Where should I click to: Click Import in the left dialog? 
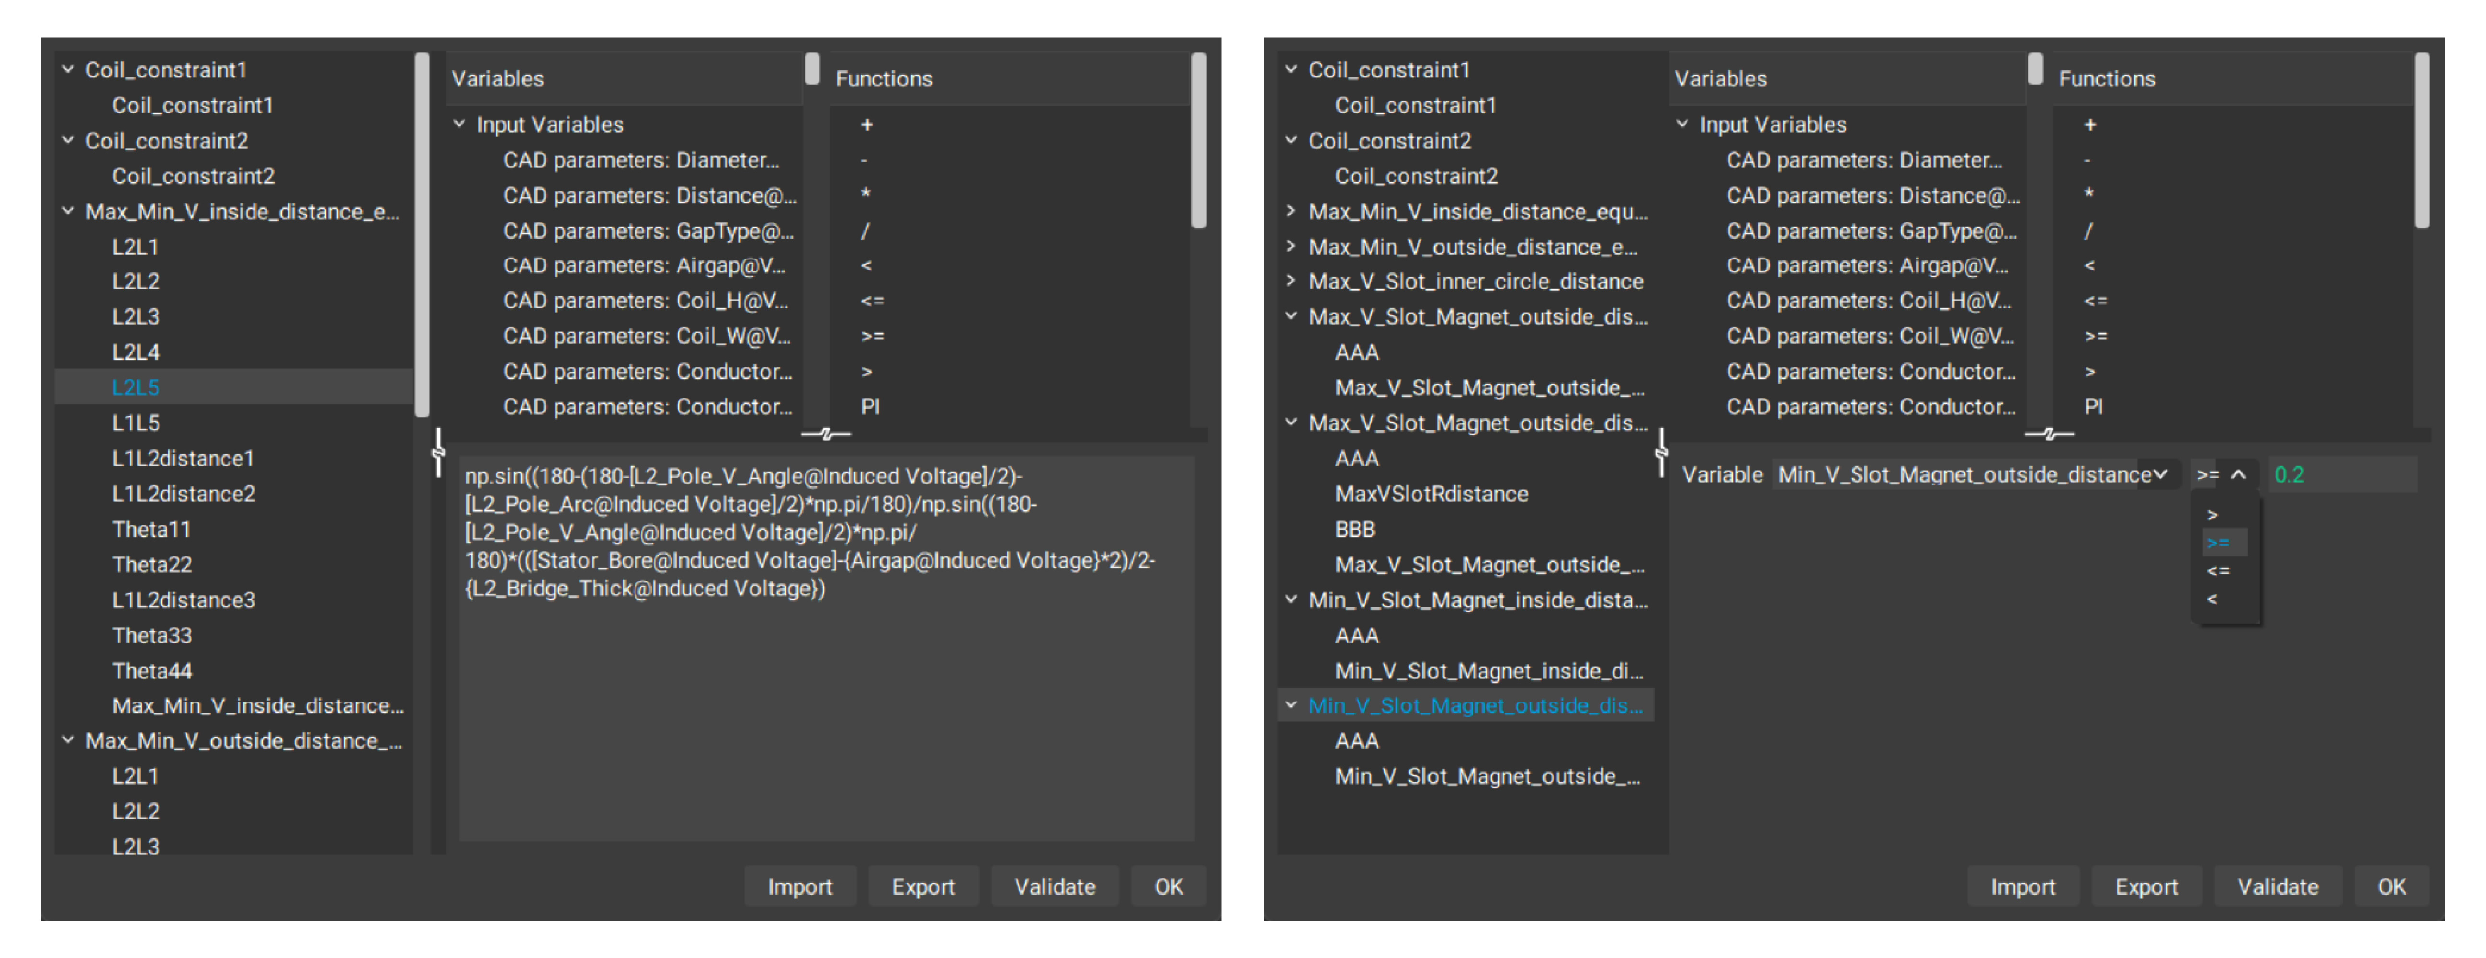(x=799, y=886)
